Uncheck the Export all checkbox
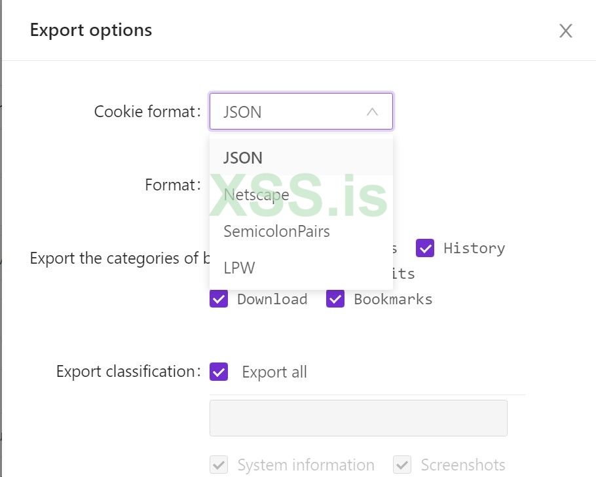This screenshot has height=477, width=596. click(x=219, y=372)
